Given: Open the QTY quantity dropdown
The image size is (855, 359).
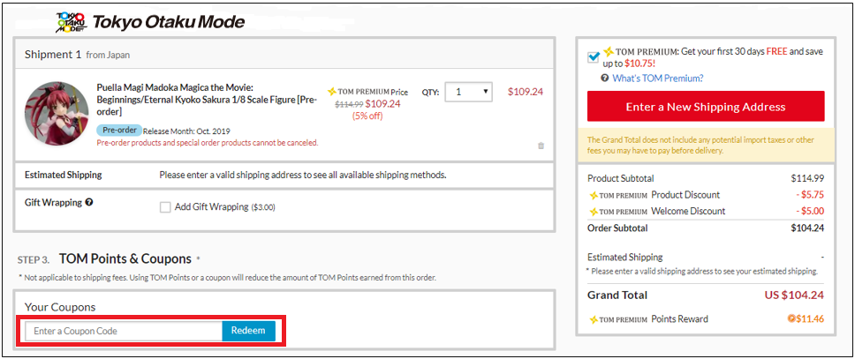Looking at the screenshot, I should click(468, 92).
